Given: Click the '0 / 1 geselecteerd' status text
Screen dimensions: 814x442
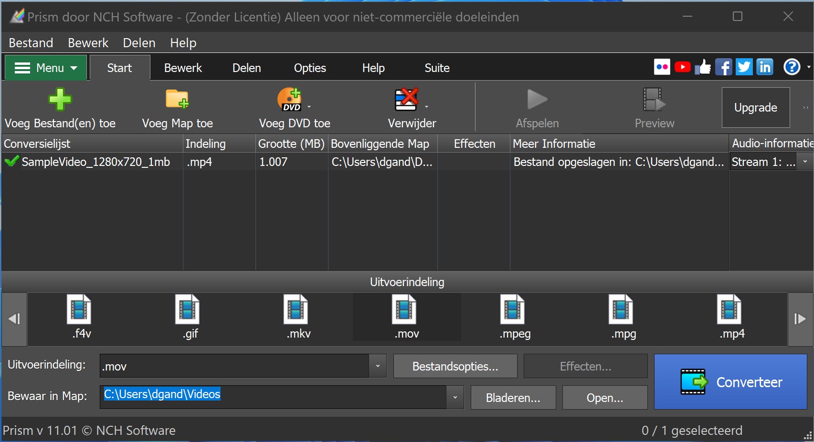Looking at the screenshot, I should point(692,431).
